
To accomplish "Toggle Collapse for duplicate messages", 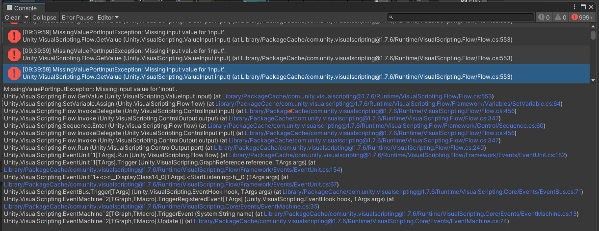I will tap(44, 17).
